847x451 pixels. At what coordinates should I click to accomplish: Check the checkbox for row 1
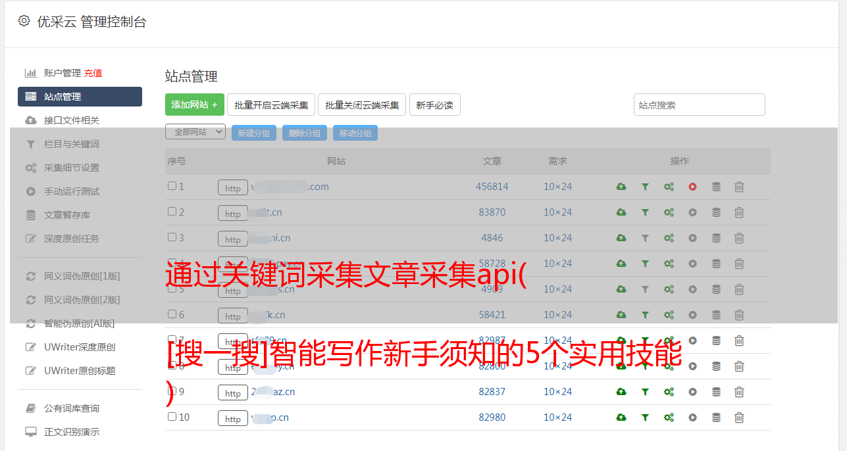pyautogui.click(x=172, y=186)
